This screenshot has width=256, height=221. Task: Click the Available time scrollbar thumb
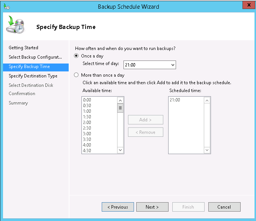(x=120, y=108)
